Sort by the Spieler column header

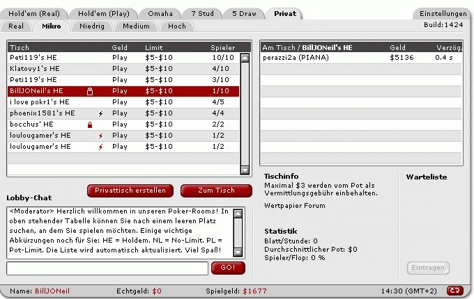click(x=223, y=47)
